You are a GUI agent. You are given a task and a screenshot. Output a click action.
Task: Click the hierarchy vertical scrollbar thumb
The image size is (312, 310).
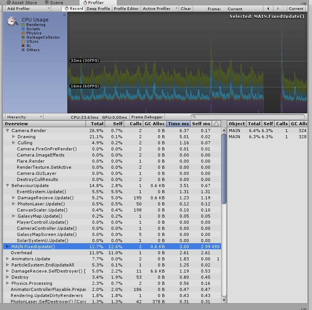[x=224, y=169]
